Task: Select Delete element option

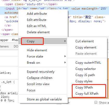Action: pos(38,32)
